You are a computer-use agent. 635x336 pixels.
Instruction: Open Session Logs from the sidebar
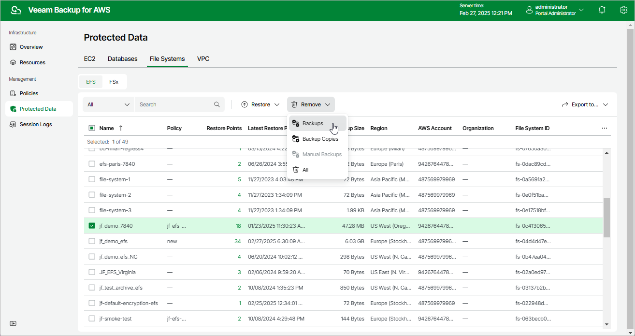pyautogui.click(x=35, y=124)
